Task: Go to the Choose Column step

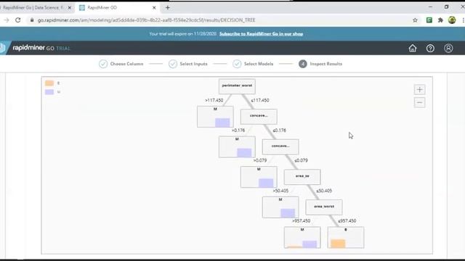Action: 121,64
